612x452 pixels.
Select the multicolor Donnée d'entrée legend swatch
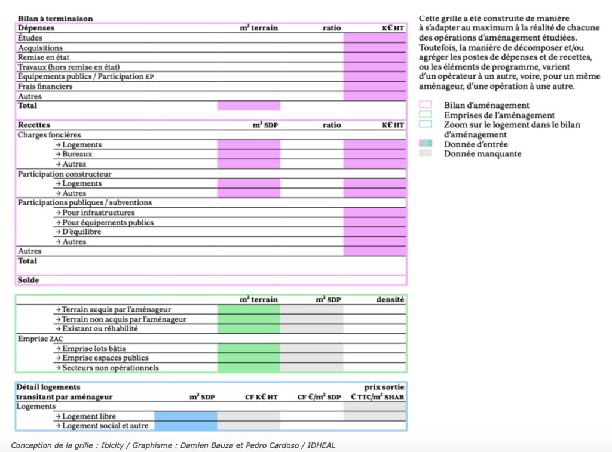click(x=426, y=144)
